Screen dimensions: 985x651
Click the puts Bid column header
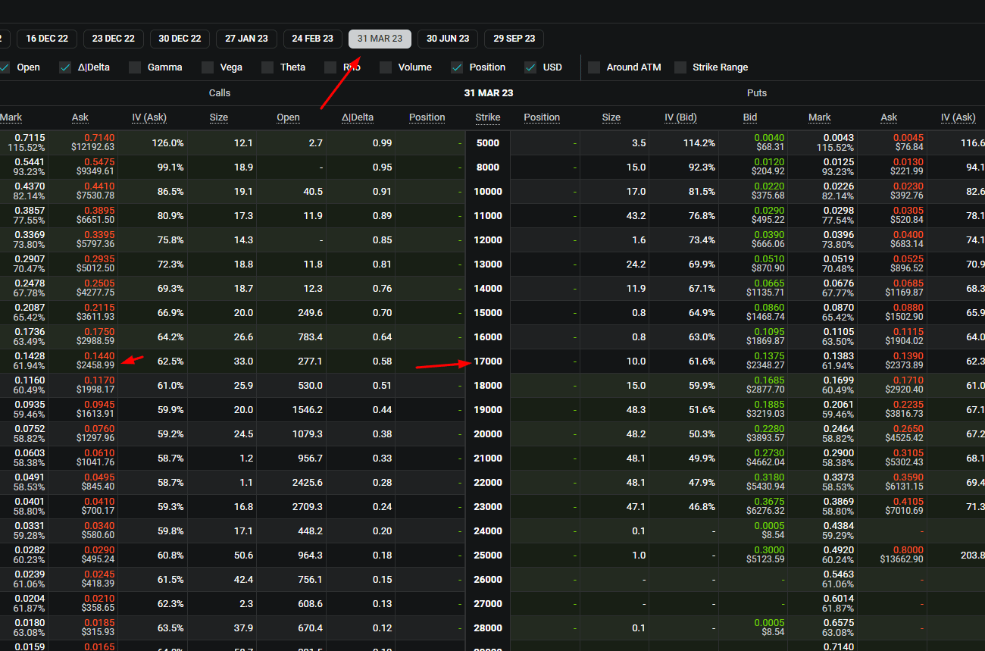tap(749, 117)
